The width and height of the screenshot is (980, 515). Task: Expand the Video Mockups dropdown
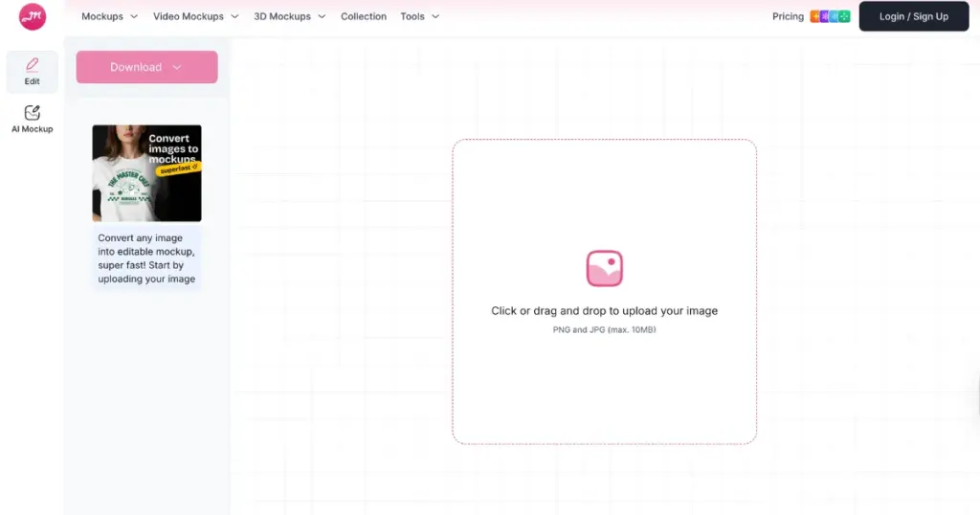click(195, 16)
